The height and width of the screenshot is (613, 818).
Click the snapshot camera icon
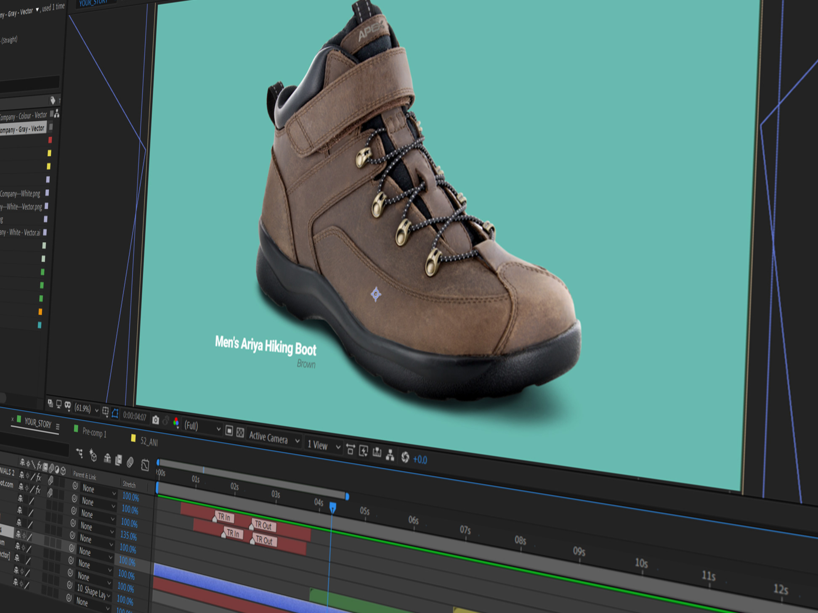click(x=156, y=420)
